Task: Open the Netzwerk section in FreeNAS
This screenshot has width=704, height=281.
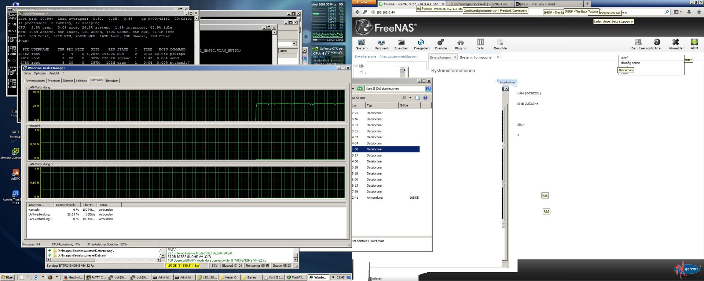Action: 382,44
